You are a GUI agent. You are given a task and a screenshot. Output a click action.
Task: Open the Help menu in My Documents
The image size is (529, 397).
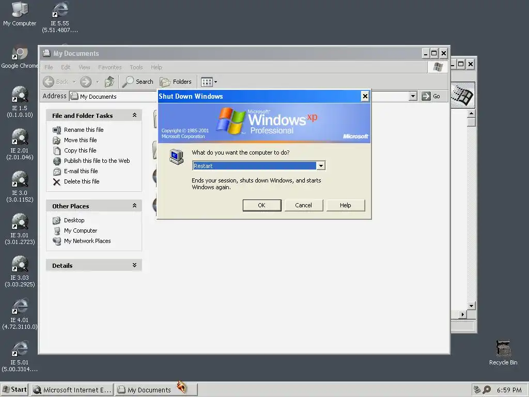tap(156, 67)
